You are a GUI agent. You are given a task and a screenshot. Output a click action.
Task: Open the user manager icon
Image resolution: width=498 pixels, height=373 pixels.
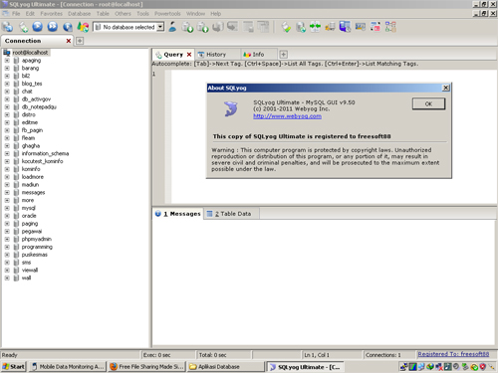(172, 27)
